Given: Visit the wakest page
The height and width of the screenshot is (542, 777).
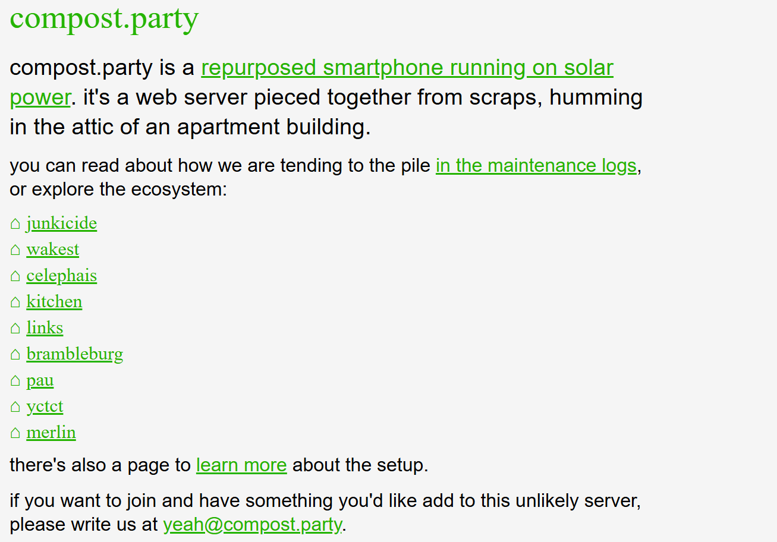Looking at the screenshot, I should (53, 250).
